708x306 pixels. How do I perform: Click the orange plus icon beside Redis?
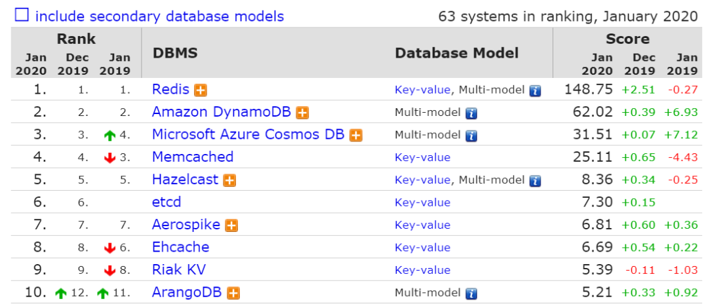coord(201,90)
